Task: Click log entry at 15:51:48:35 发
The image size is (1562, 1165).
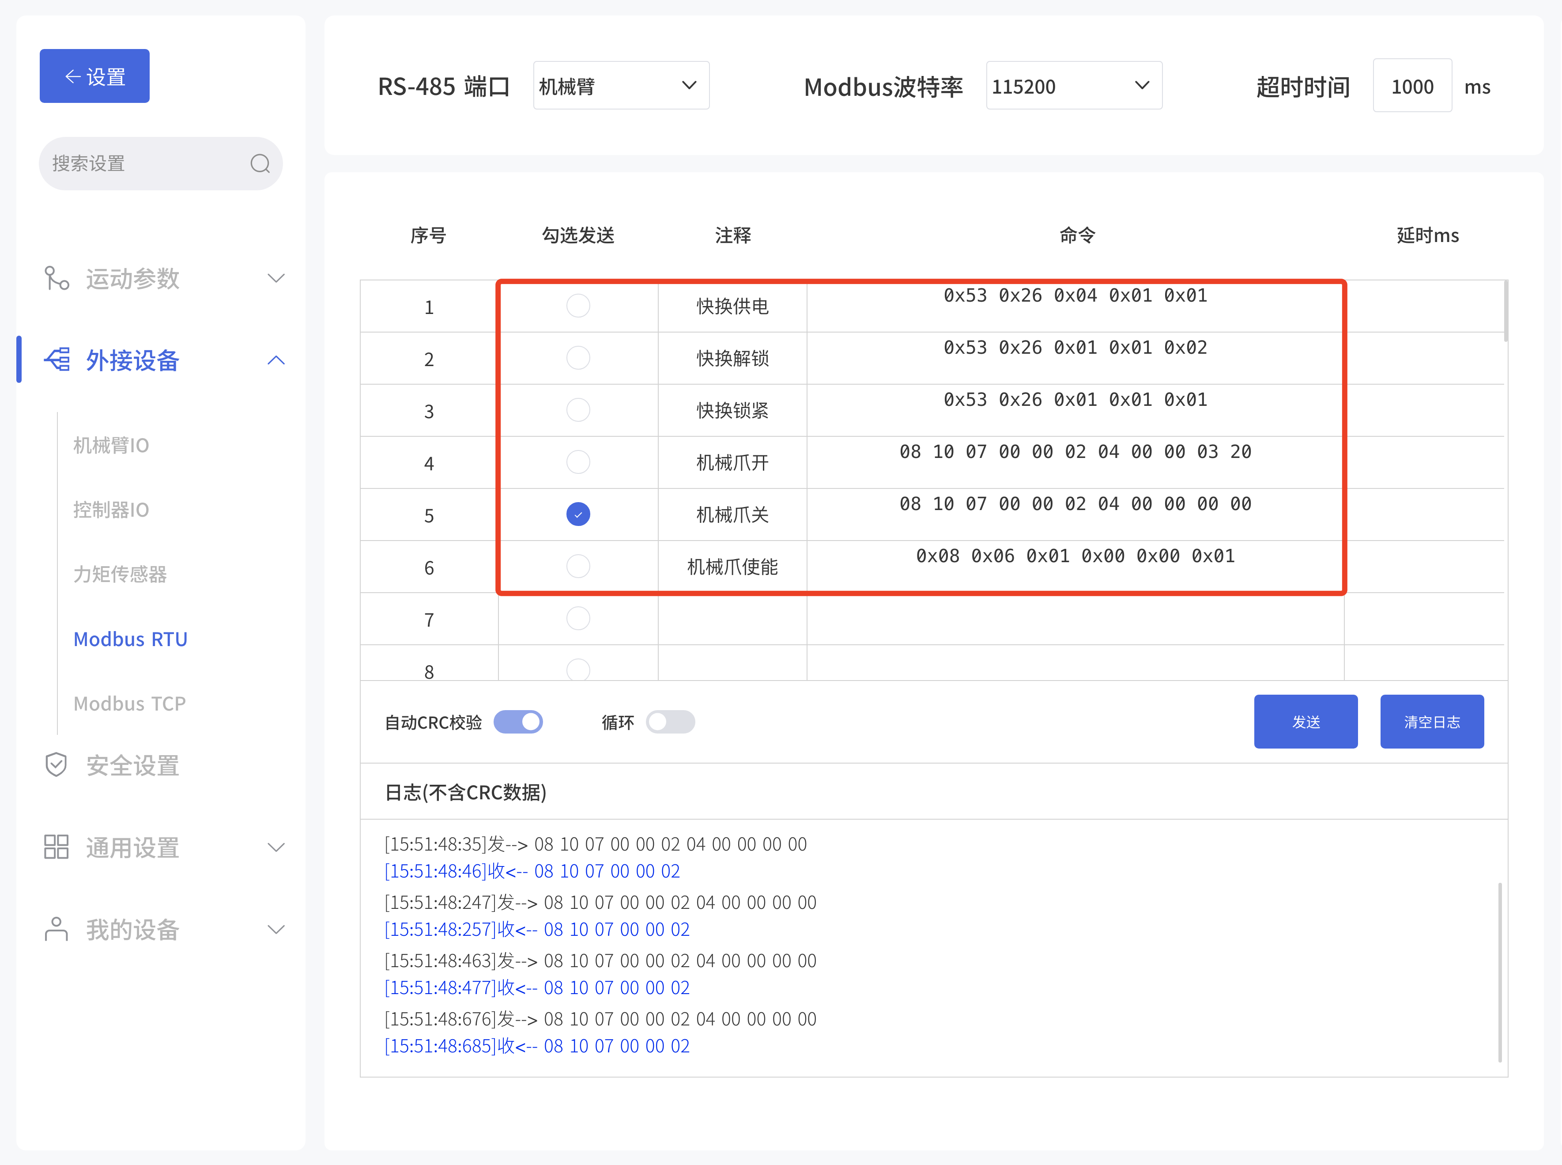Action: point(596,844)
